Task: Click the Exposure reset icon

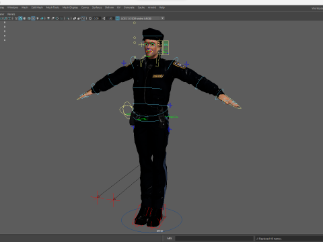Action: point(90,18)
